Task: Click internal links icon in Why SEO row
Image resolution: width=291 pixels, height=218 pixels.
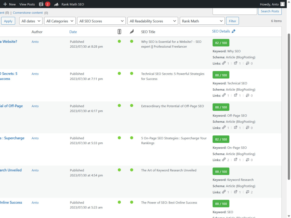Action: pos(224,63)
